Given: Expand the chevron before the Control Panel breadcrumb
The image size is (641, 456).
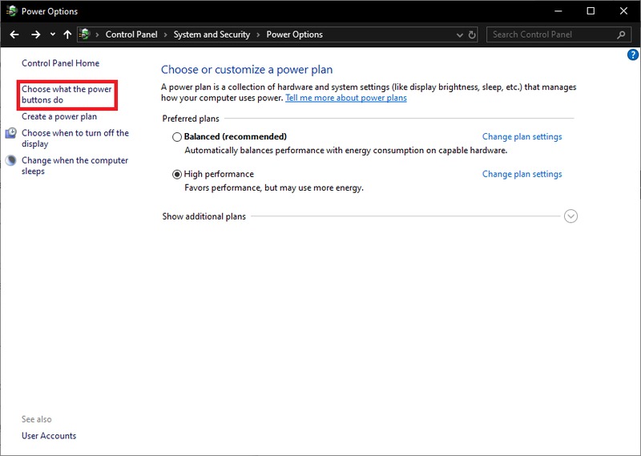Looking at the screenshot, I should tap(97, 35).
